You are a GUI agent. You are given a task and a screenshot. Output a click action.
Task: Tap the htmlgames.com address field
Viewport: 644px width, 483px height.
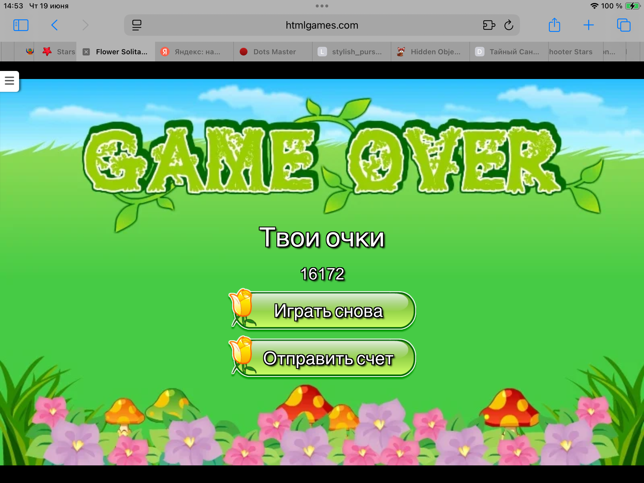322,25
